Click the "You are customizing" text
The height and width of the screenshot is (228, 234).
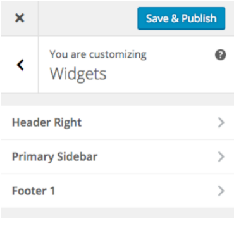[98, 54]
